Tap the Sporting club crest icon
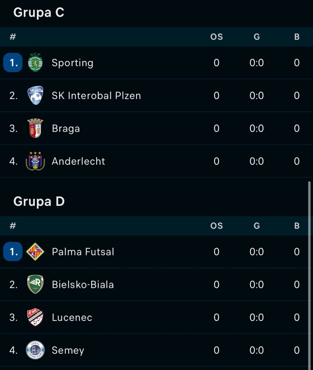 point(35,63)
